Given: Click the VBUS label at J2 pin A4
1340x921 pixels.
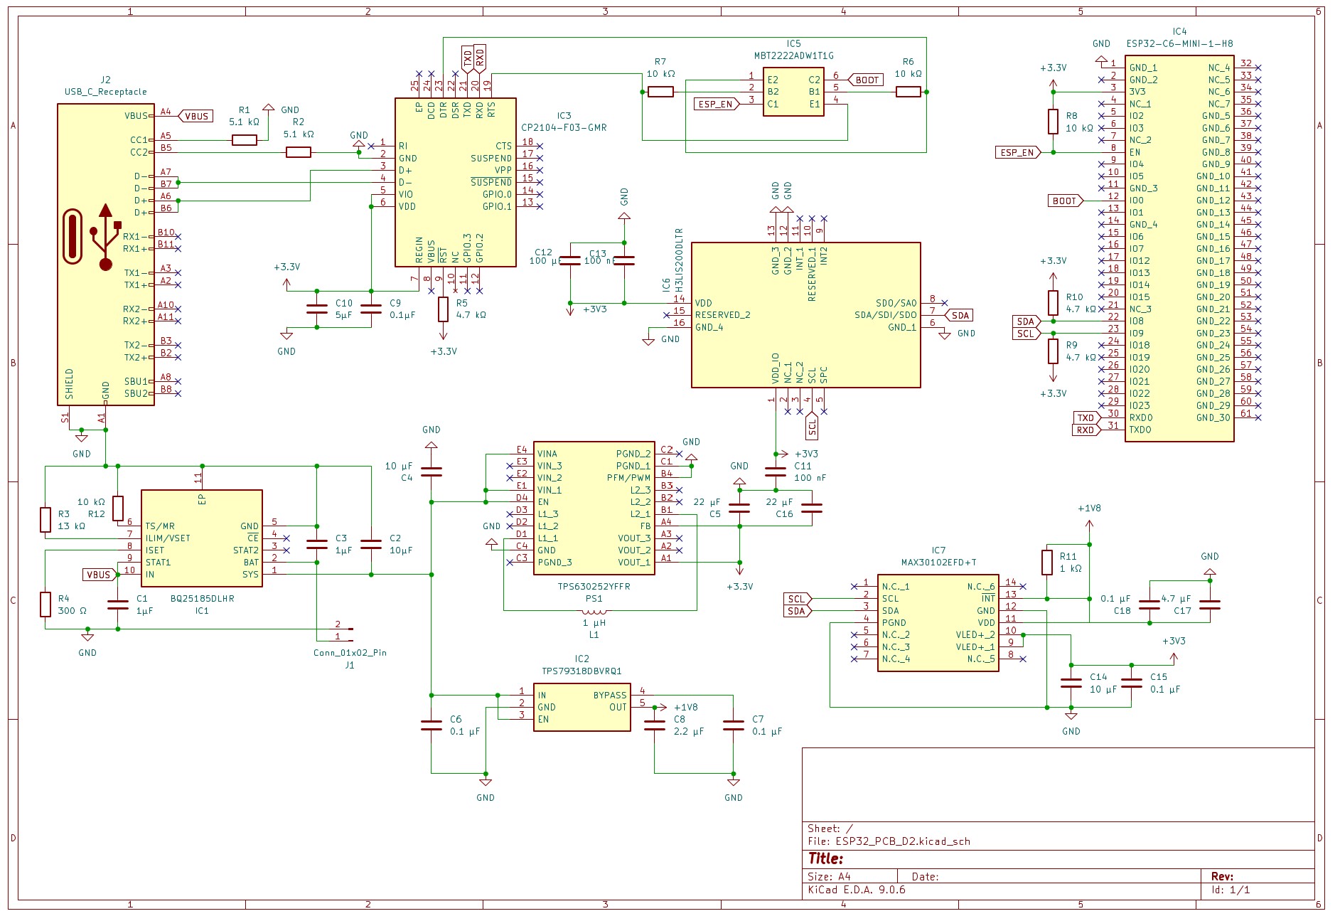Looking at the screenshot, I should click(195, 116).
